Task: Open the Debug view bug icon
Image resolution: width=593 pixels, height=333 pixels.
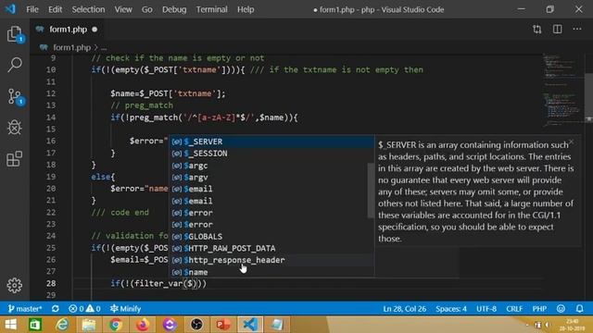Action: pyautogui.click(x=15, y=128)
